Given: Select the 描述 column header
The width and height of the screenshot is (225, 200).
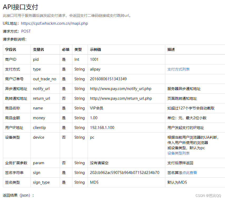Looking at the screenshot, I should [171, 49].
